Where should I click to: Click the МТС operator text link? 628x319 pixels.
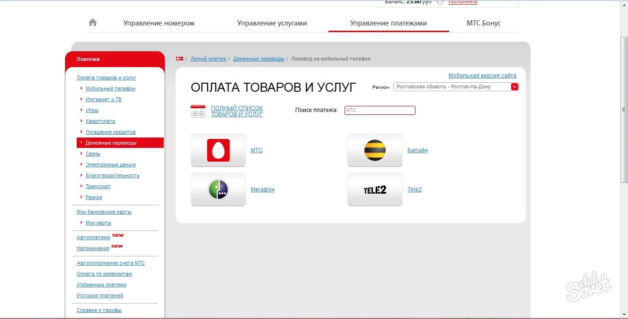pyautogui.click(x=257, y=150)
